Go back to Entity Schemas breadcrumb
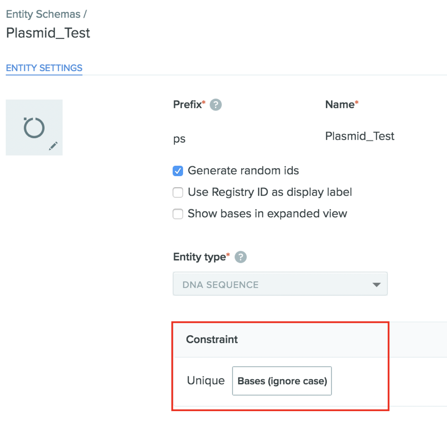The image size is (447, 432). pyautogui.click(x=43, y=14)
